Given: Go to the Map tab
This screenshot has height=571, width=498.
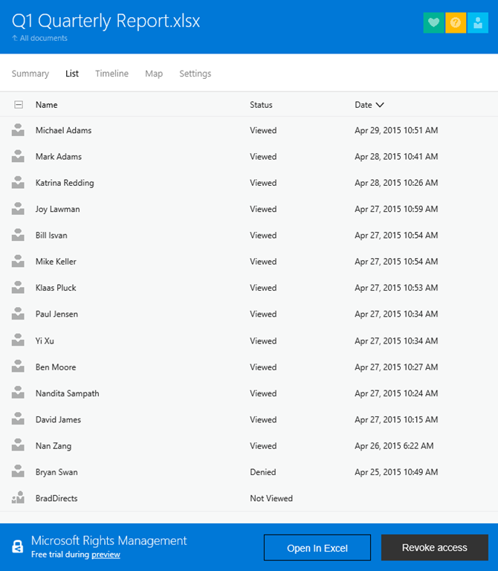Looking at the screenshot, I should 154,74.
